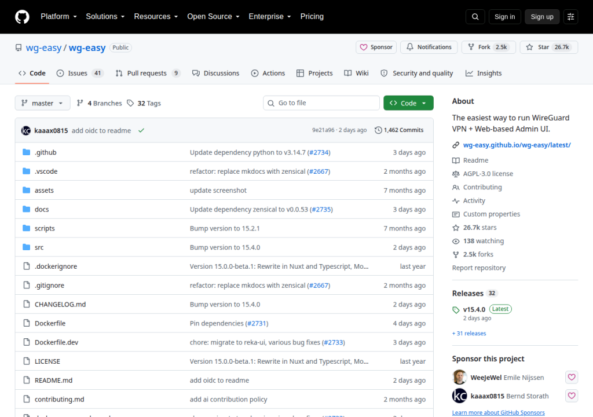Click the green check status icon
Image resolution: width=593 pixels, height=417 pixels.
click(141, 130)
